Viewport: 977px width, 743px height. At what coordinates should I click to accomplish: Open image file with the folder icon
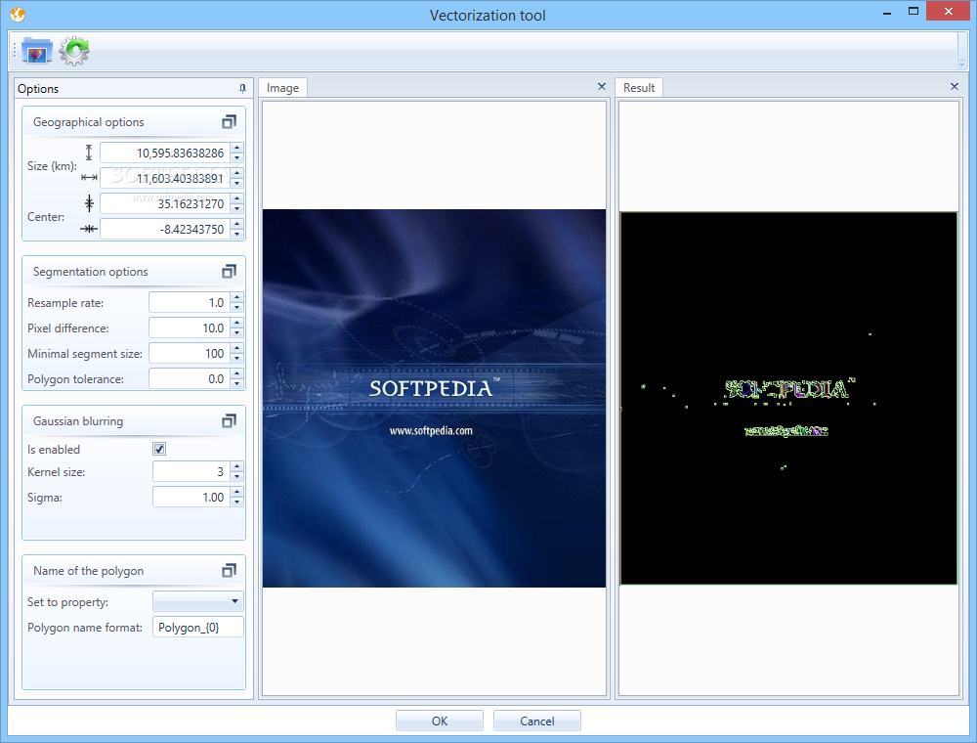click(x=36, y=51)
